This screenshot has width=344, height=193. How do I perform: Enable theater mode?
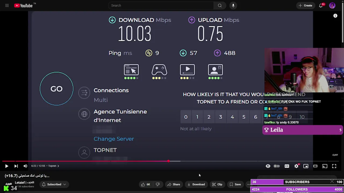(x=315, y=166)
